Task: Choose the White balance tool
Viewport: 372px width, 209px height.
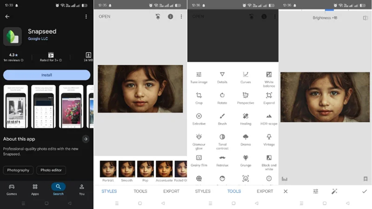Action: click(269, 79)
